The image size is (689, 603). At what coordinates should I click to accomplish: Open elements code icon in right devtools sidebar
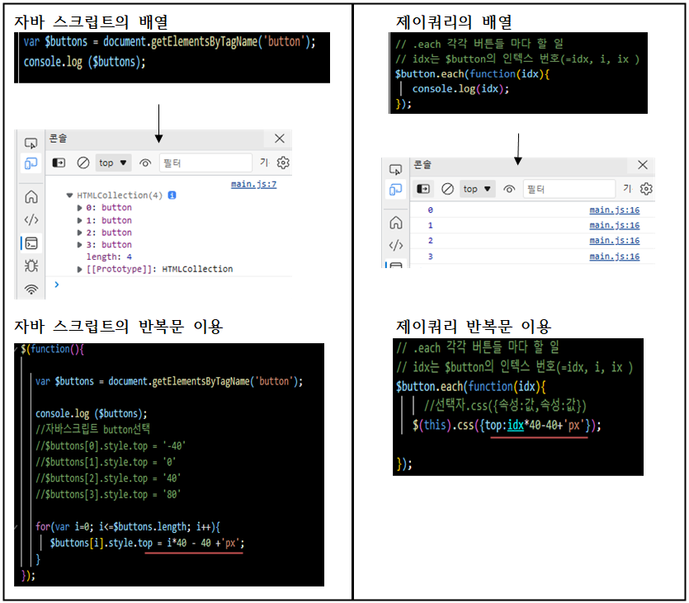pyautogui.click(x=396, y=245)
